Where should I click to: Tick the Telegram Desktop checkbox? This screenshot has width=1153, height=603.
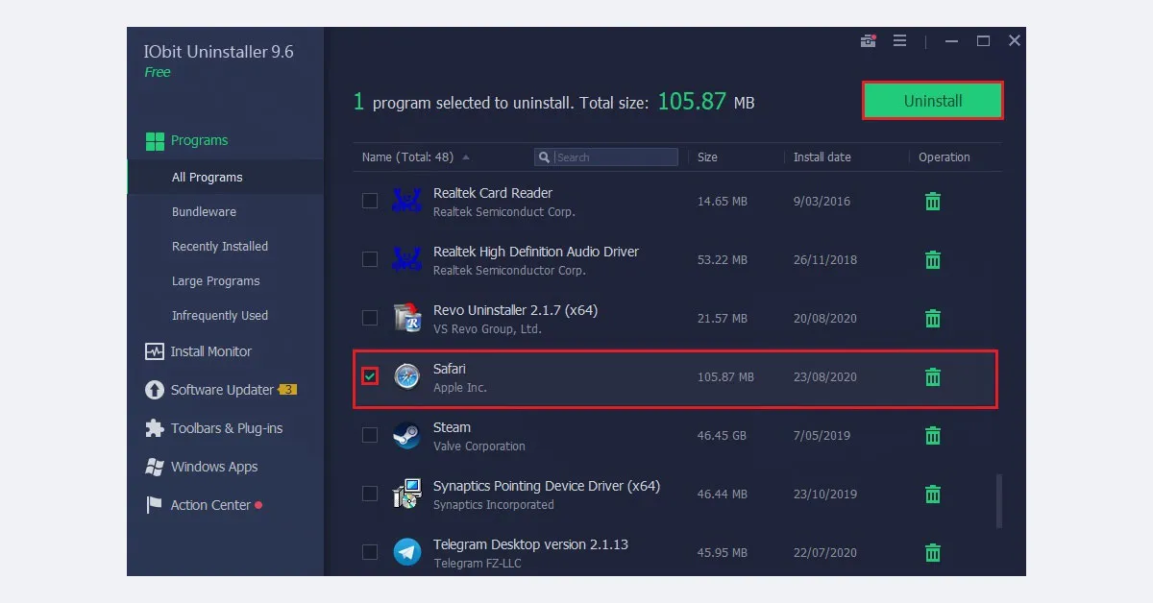point(369,552)
